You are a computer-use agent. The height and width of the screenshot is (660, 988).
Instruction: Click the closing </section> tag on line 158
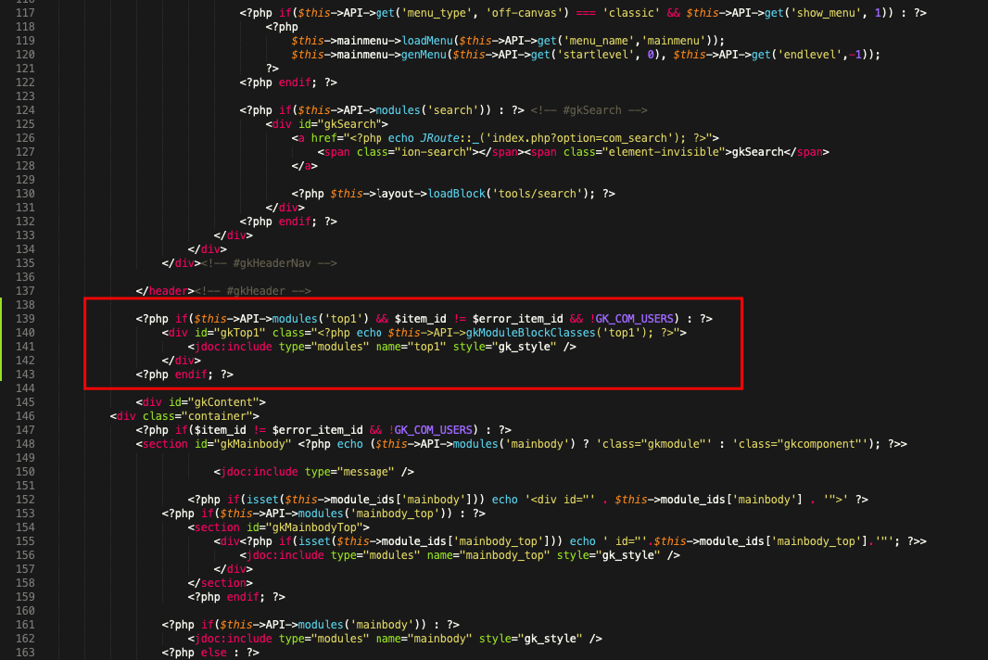pos(220,583)
